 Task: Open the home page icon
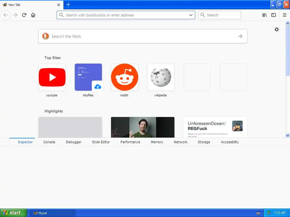33,15
